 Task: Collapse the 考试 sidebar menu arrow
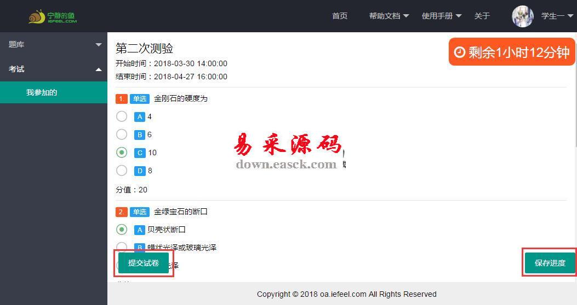[98, 69]
